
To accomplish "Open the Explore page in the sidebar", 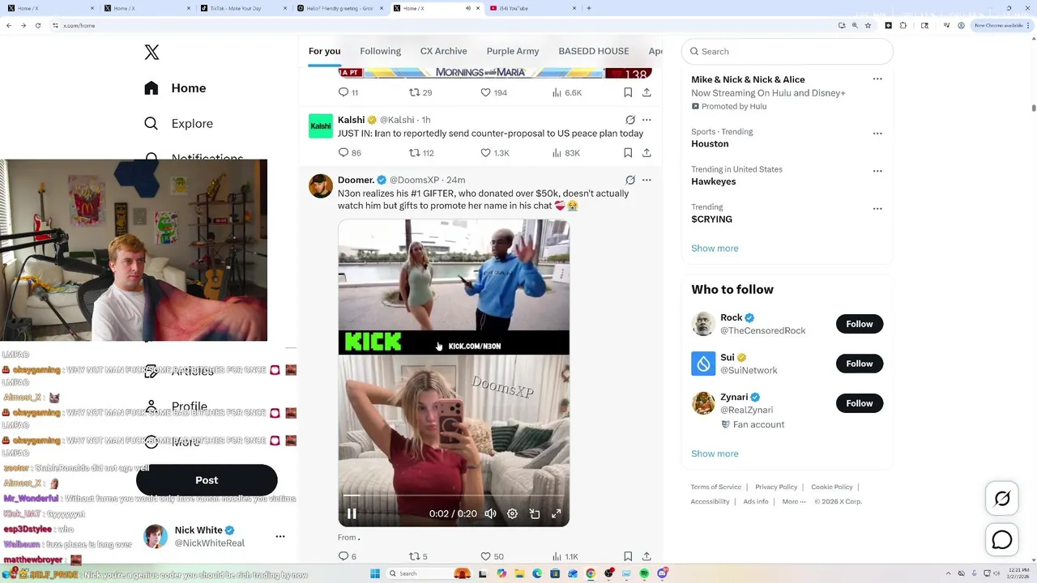I will point(178,124).
